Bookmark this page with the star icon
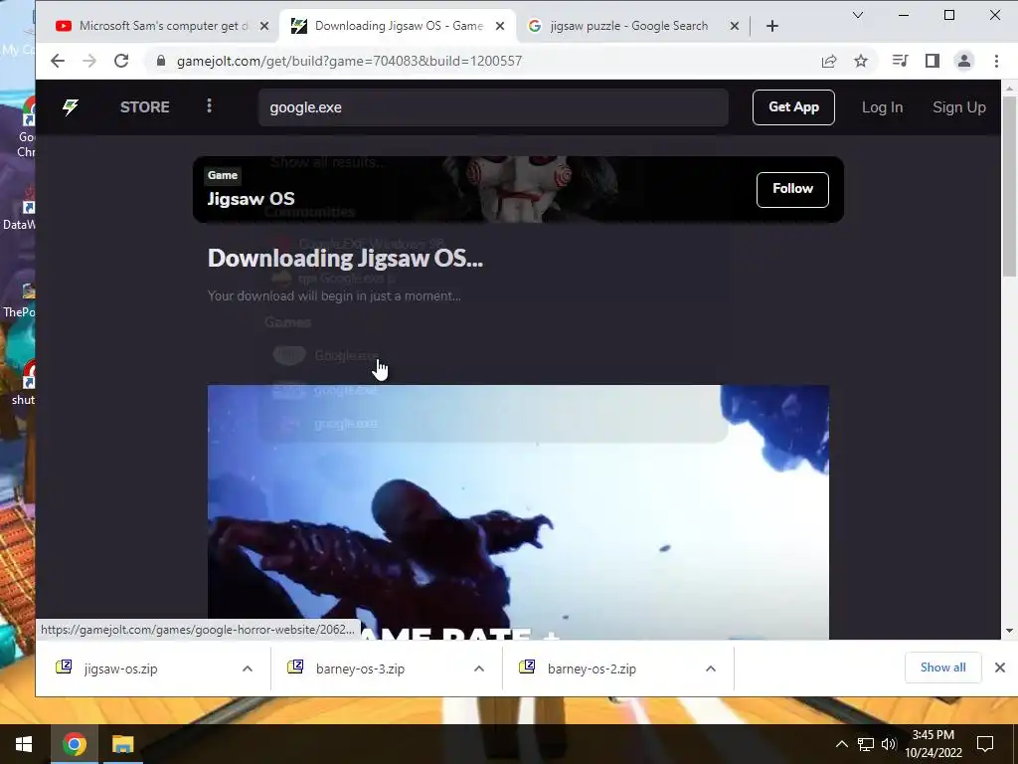Image resolution: width=1018 pixels, height=764 pixels. [861, 61]
